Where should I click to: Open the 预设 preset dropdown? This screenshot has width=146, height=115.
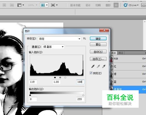60,39
